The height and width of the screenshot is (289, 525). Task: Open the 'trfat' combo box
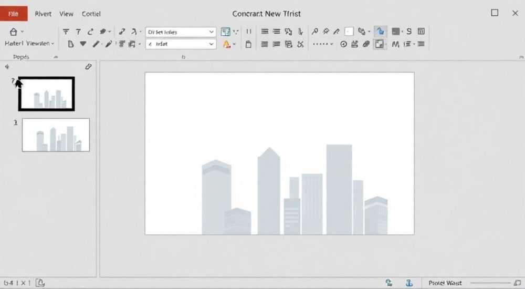coord(181,44)
